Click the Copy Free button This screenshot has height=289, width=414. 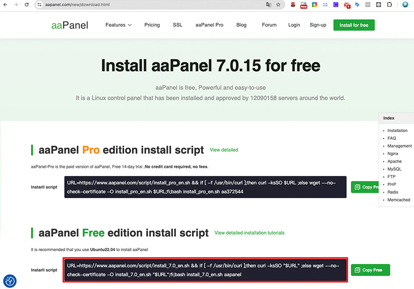(371, 270)
